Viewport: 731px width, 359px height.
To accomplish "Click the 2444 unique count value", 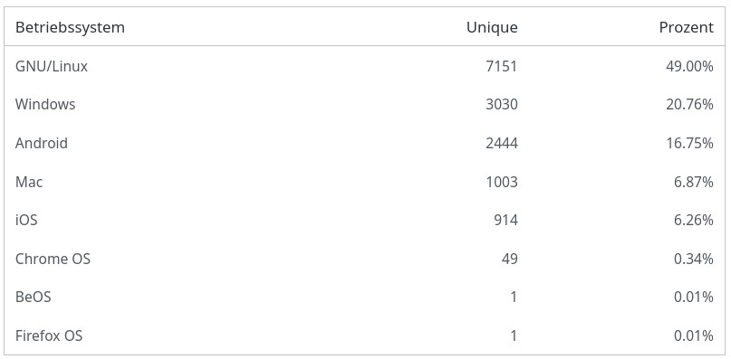I will coord(502,143).
